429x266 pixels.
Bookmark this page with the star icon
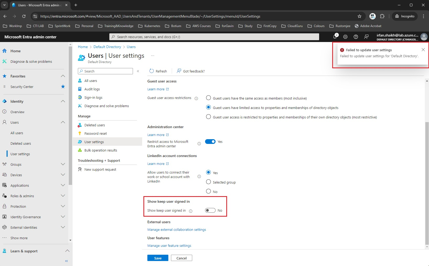coord(360,16)
